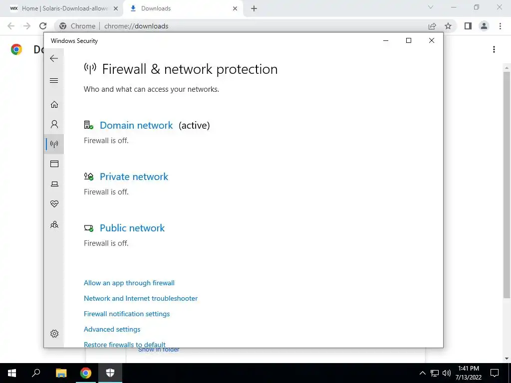This screenshot has width=511, height=383.
Task: Expand the hamburger navigation menu
Action: tap(54, 81)
